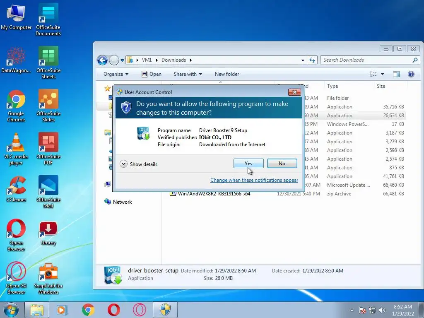Click New folder in Explorer toolbar
The image size is (424, 318).
(227, 74)
